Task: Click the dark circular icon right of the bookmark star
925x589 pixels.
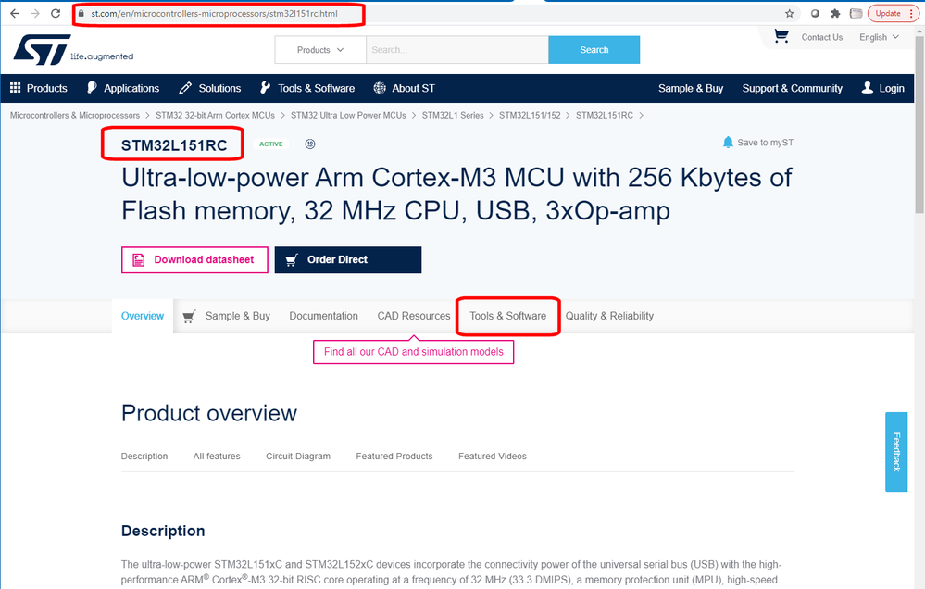Action: coord(815,14)
